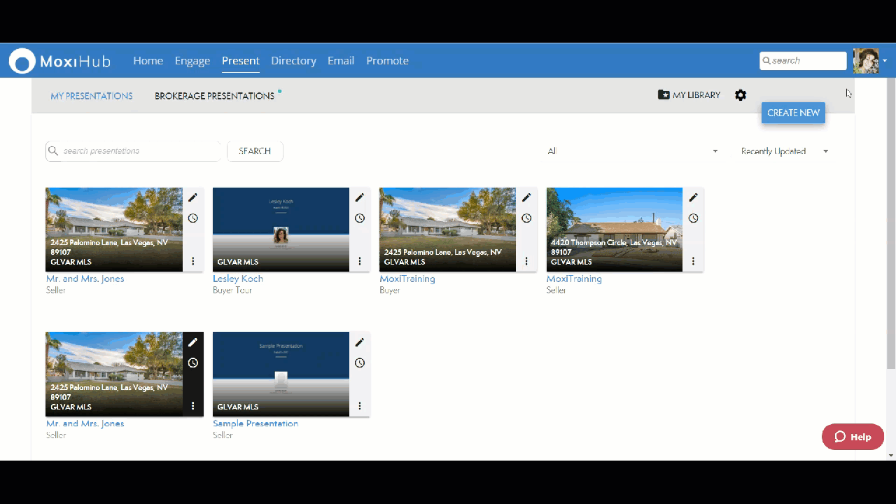Edit the MoxiTraining Buyer presentation with pencil icon
Image resolution: width=896 pixels, height=504 pixels.
(x=526, y=197)
